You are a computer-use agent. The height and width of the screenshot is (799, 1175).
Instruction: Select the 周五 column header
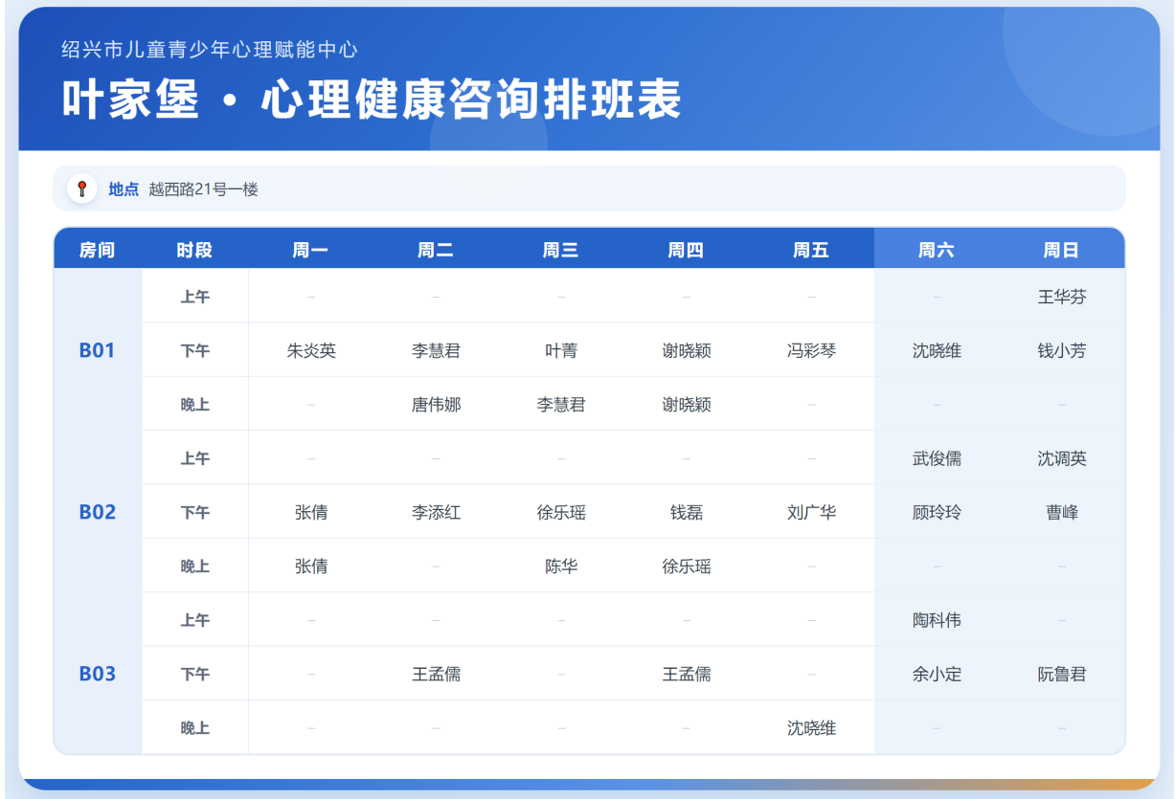click(x=811, y=250)
